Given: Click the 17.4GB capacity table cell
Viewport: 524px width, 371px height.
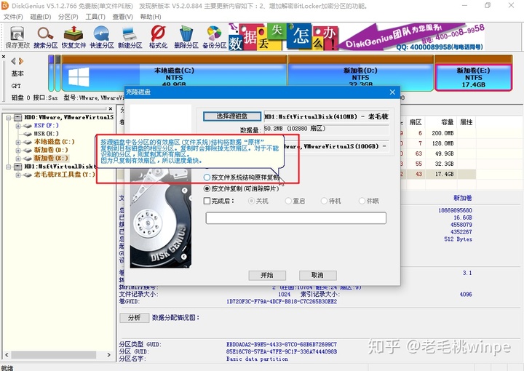Looking at the screenshot, I should point(444,174).
